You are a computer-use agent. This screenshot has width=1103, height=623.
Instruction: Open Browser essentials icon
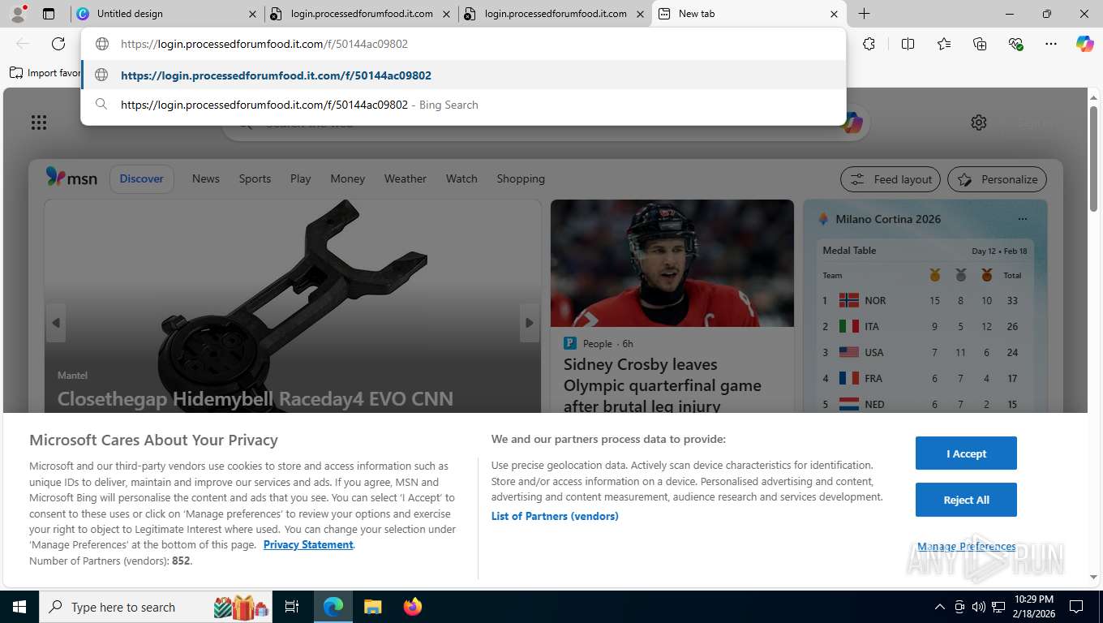click(x=1015, y=44)
